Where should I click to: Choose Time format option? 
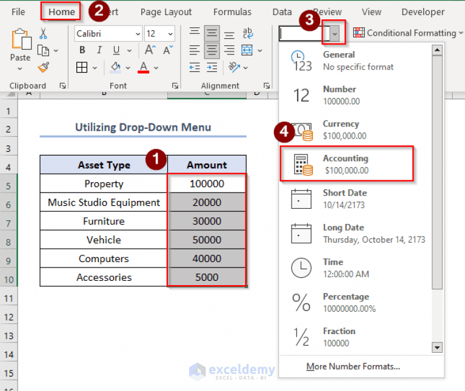(355, 268)
